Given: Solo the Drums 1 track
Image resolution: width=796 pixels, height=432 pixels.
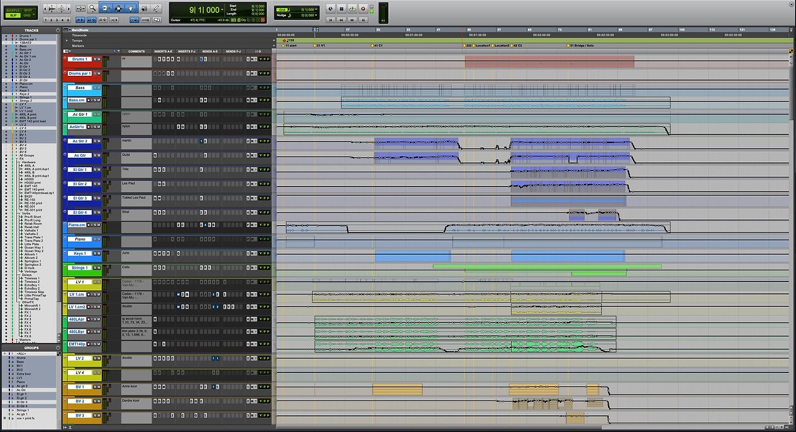Looking at the screenshot, I should click(x=95, y=59).
